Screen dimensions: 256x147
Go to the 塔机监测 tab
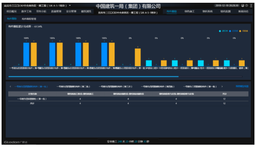225,11
